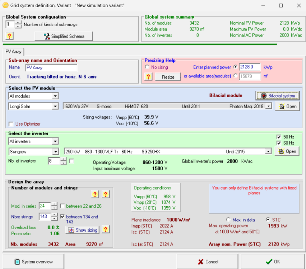Screen dimensions: 306x269
Task: Enable the Use Optimizer checkbox
Action: coord(11,124)
